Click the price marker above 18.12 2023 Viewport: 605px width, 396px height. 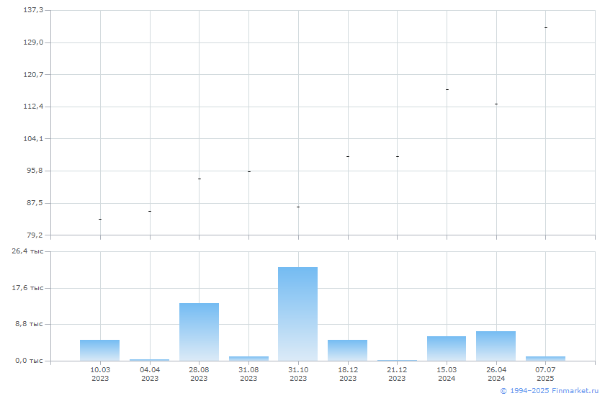pos(348,156)
